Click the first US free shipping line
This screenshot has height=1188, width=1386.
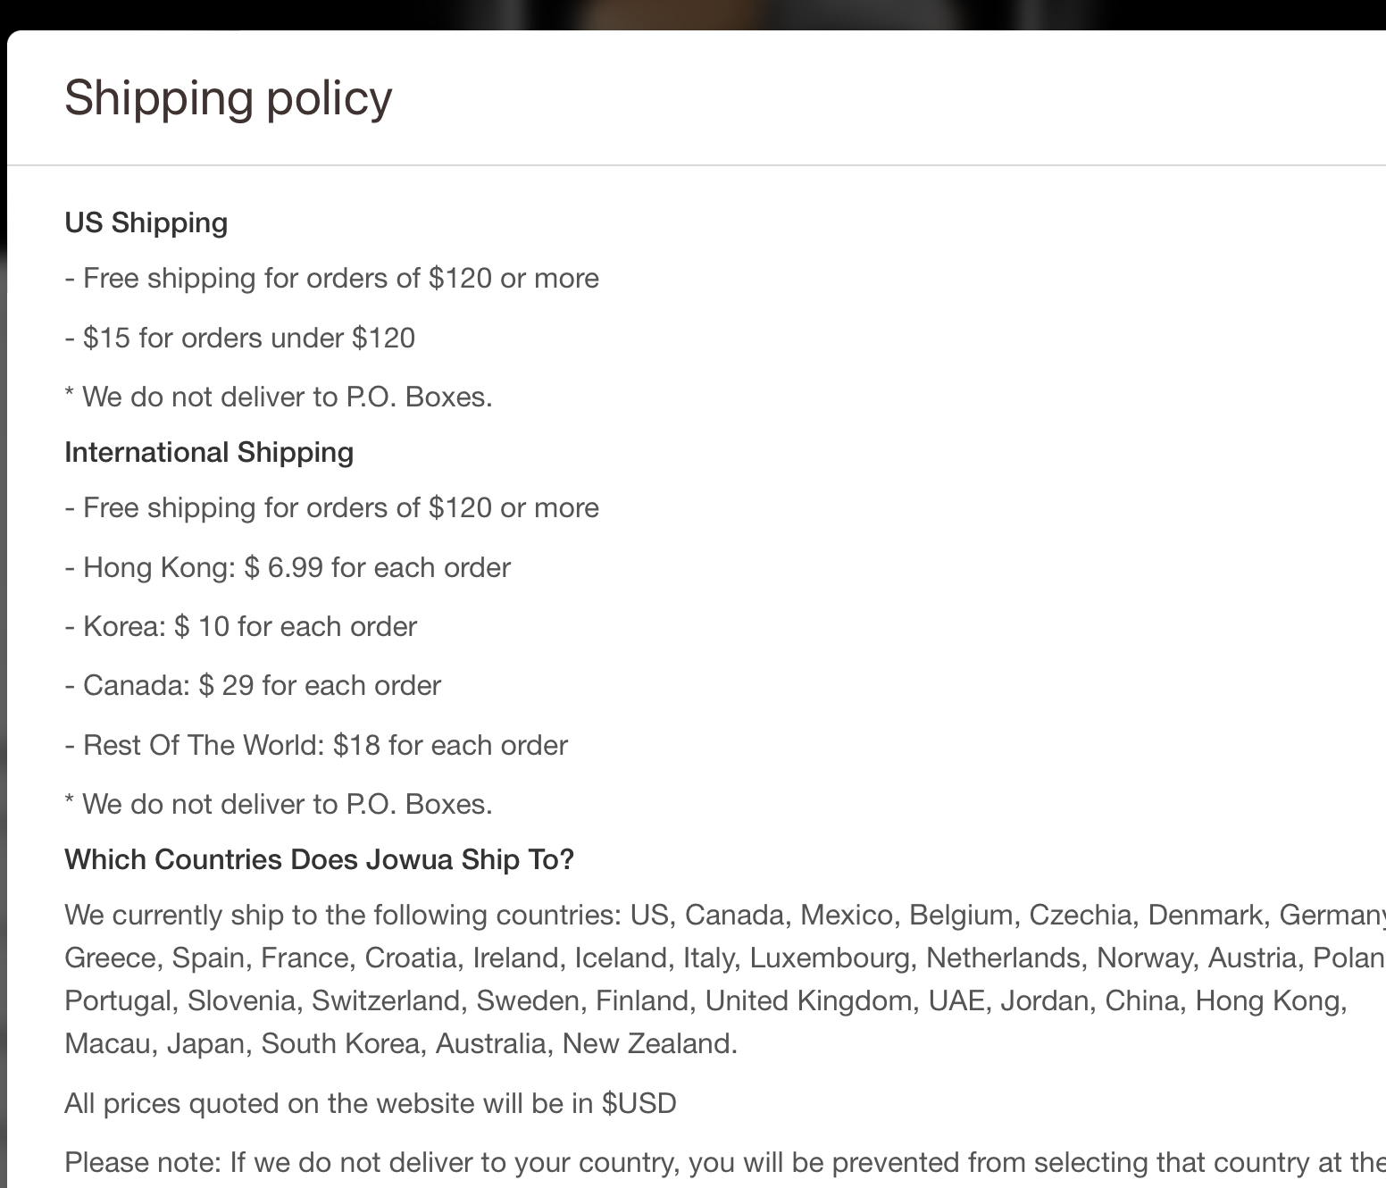click(x=332, y=278)
